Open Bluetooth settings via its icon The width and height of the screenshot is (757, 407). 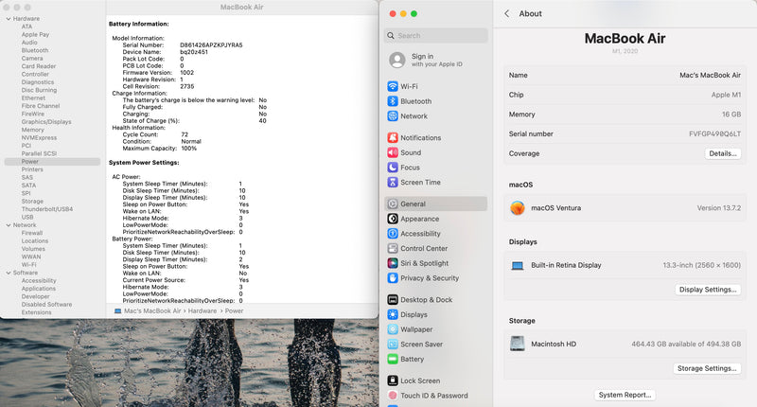393,101
